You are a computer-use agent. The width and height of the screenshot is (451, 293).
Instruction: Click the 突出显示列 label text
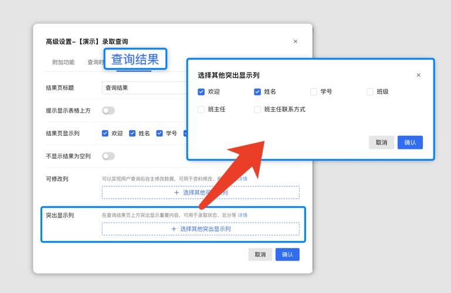click(x=60, y=215)
